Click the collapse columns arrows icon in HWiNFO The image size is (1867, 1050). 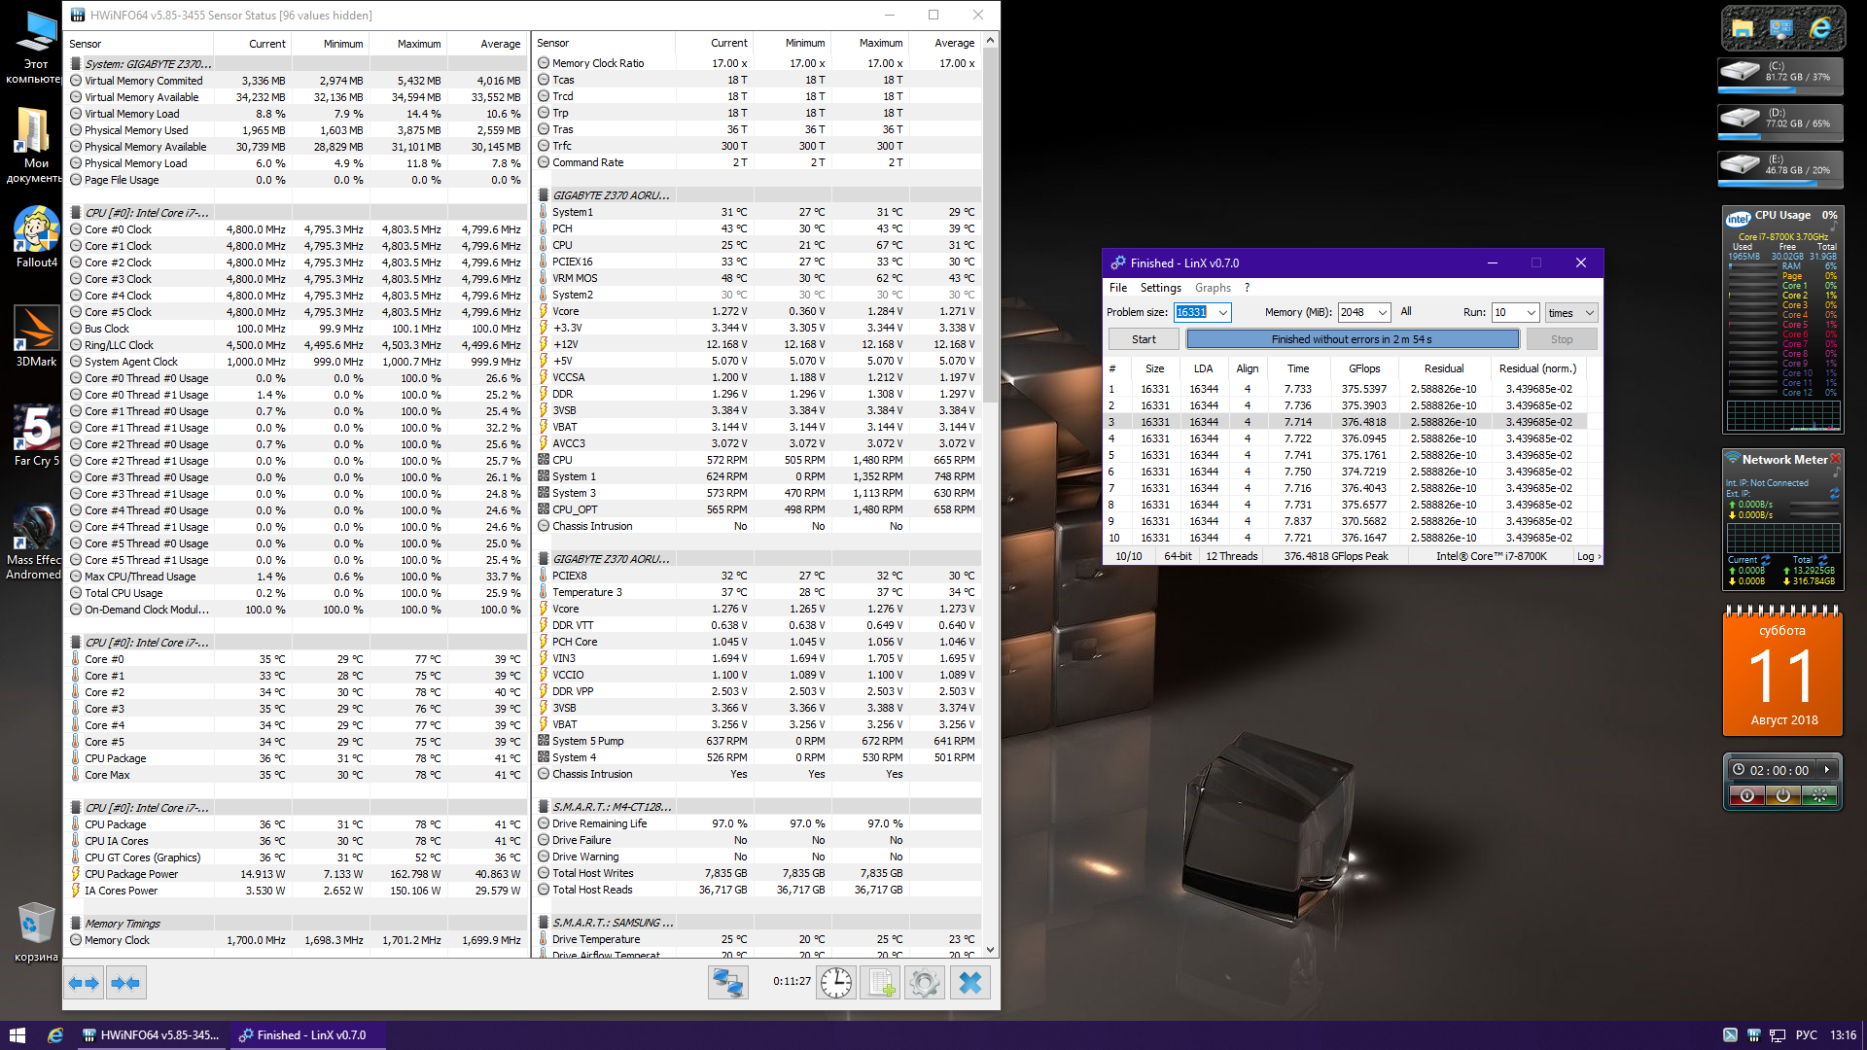[125, 983]
